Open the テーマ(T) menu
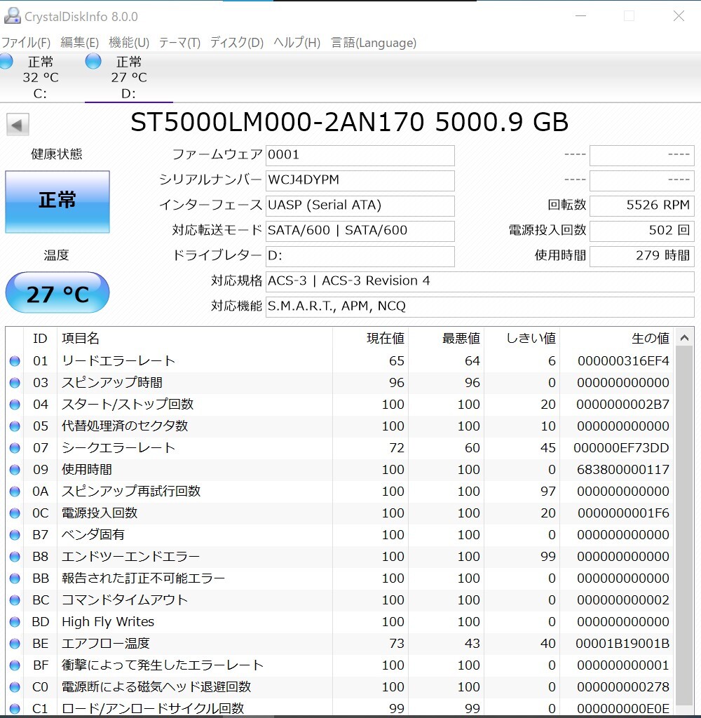 tap(179, 43)
